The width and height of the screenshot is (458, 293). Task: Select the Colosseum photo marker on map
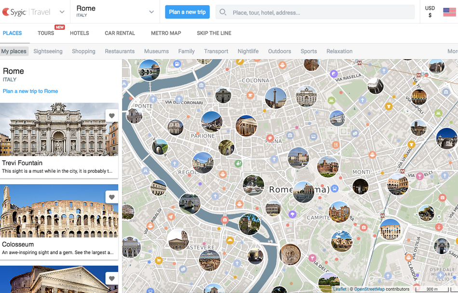[390, 229]
